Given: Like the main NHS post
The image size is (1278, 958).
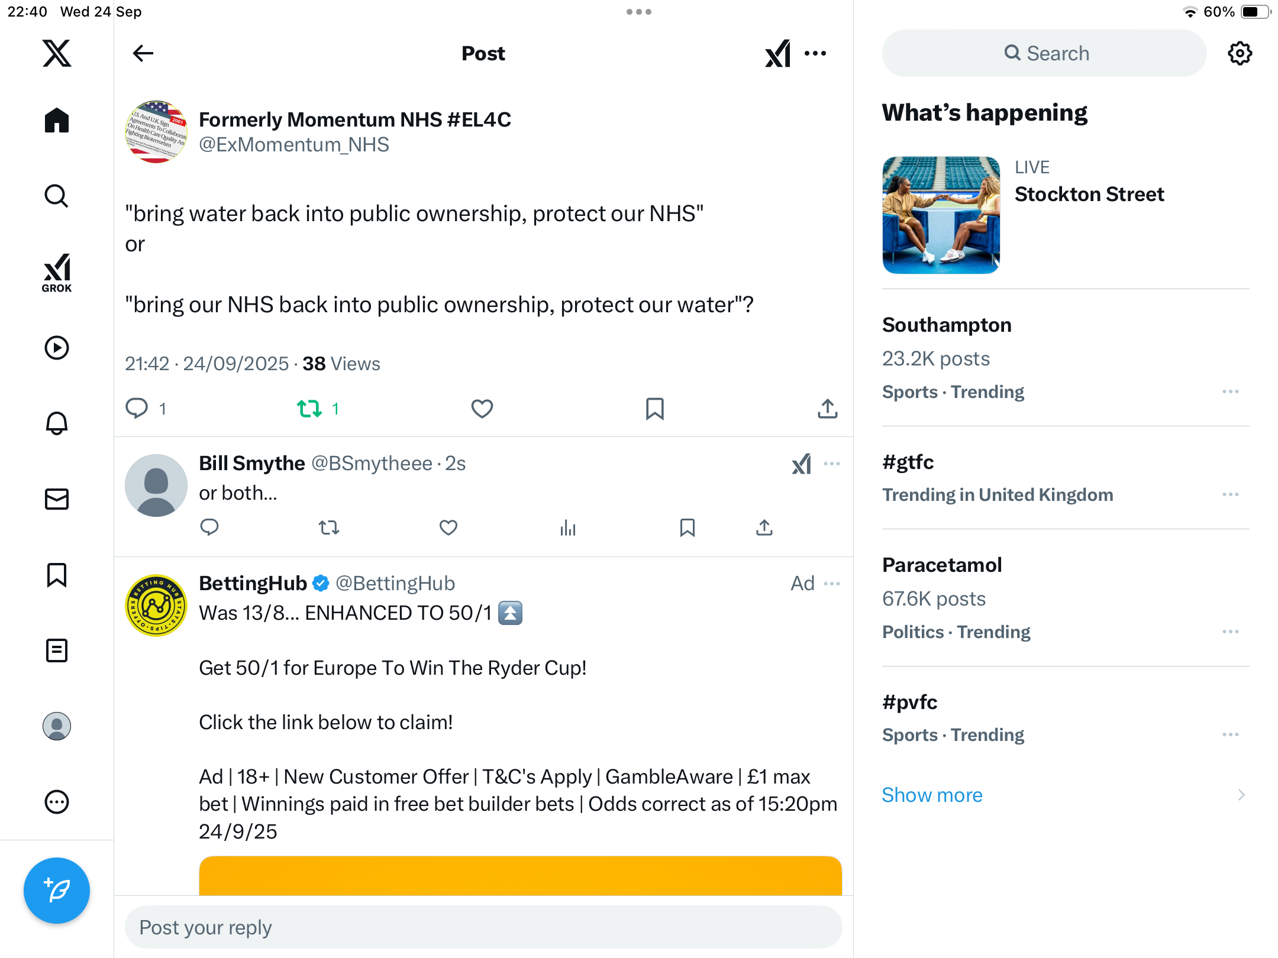Looking at the screenshot, I should click(x=482, y=409).
